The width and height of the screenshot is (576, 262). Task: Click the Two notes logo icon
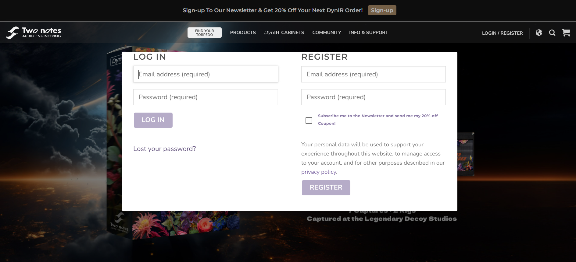(x=13, y=33)
